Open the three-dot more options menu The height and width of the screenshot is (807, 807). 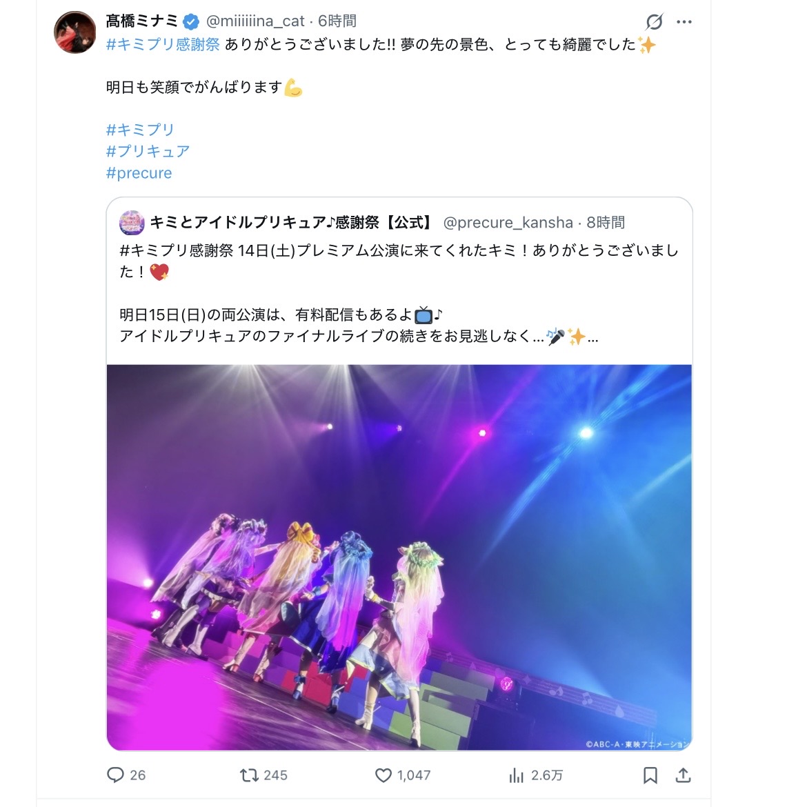(x=684, y=21)
